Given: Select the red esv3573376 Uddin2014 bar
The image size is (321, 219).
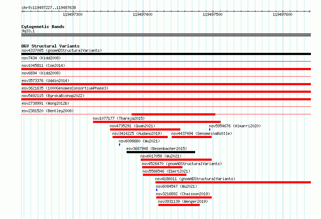Looking at the screenshot, I should (166, 84).
